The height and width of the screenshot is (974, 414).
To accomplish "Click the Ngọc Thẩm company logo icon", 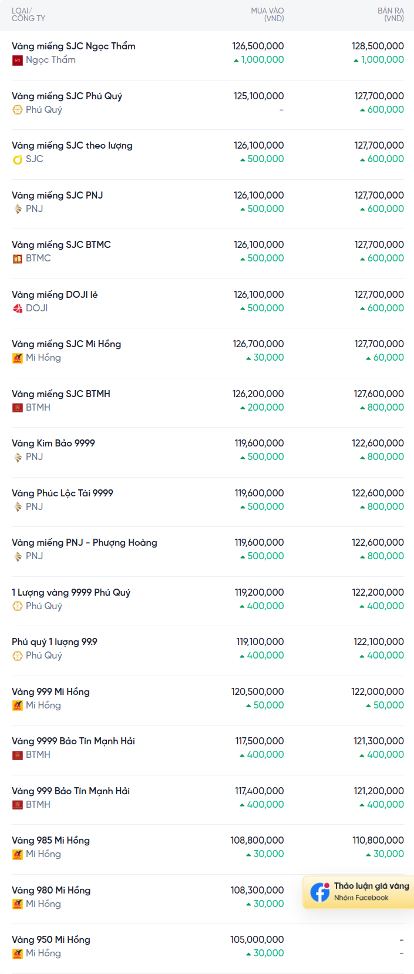I will (x=18, y=60).
